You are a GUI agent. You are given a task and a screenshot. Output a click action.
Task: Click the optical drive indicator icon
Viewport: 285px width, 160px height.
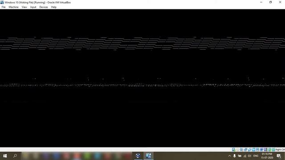[x=237, y=149]
